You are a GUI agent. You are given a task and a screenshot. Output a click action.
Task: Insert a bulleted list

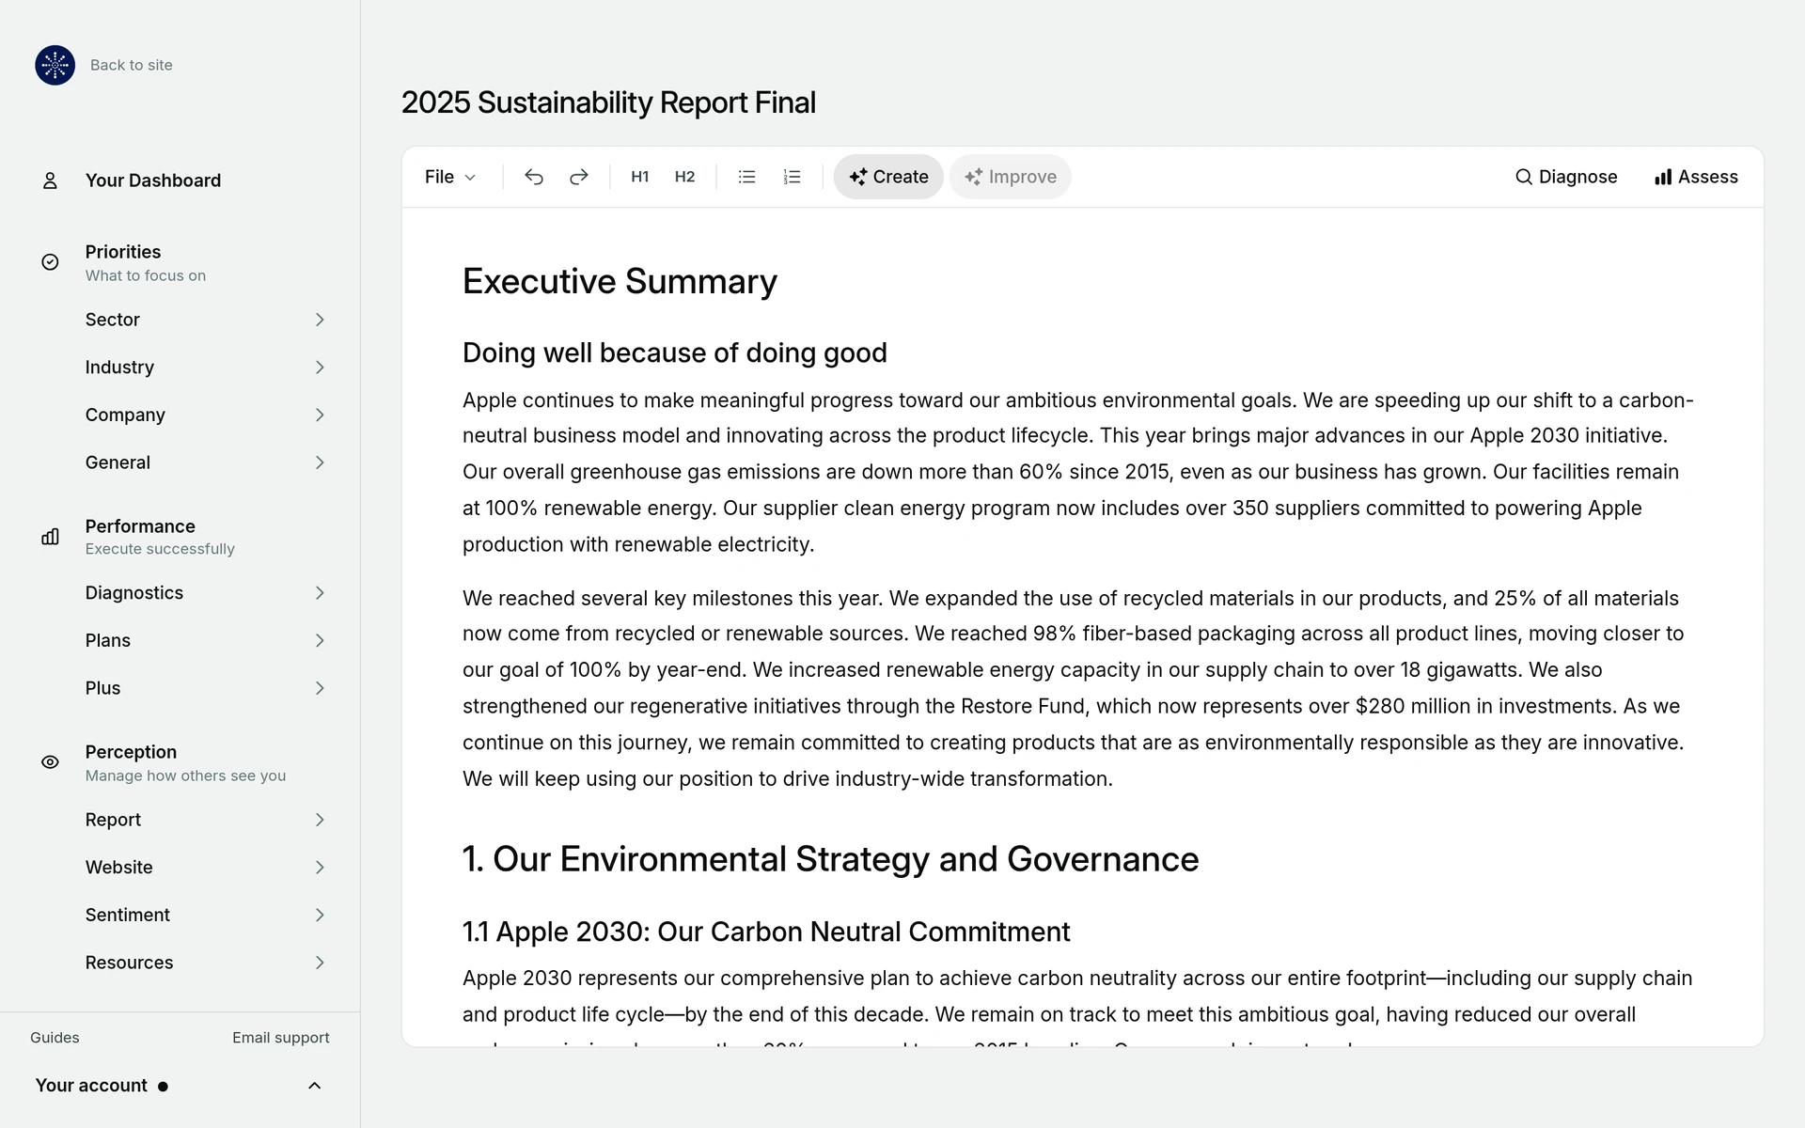coord(747,177)
